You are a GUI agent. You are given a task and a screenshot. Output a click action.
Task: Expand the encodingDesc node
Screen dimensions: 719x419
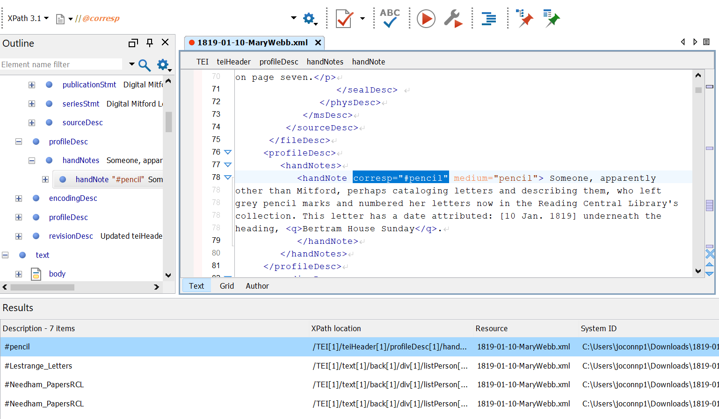pos(19,199)
